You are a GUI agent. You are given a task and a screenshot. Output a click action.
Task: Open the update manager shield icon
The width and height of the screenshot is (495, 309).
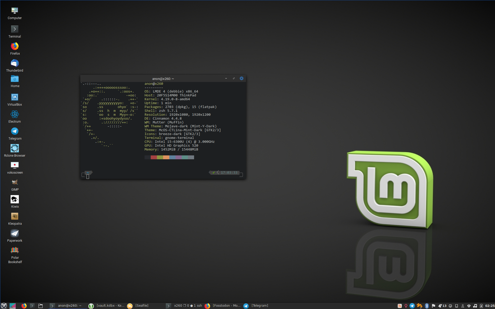click(469, 306)
